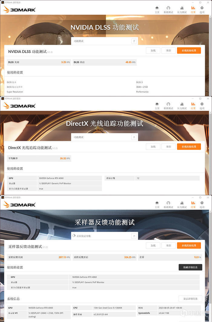Open Benchmarks icon in sampler feedback window
212x322 pixels.
coord(168,205)
